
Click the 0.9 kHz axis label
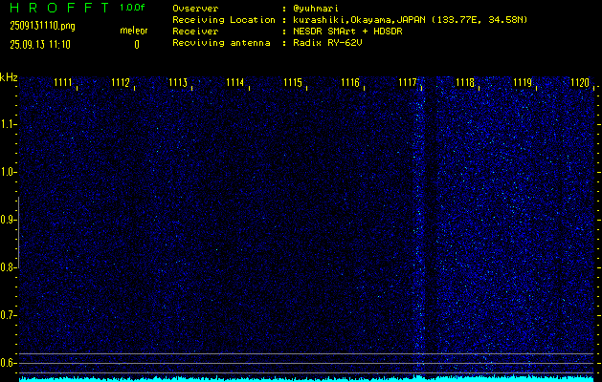click(8, 220)
